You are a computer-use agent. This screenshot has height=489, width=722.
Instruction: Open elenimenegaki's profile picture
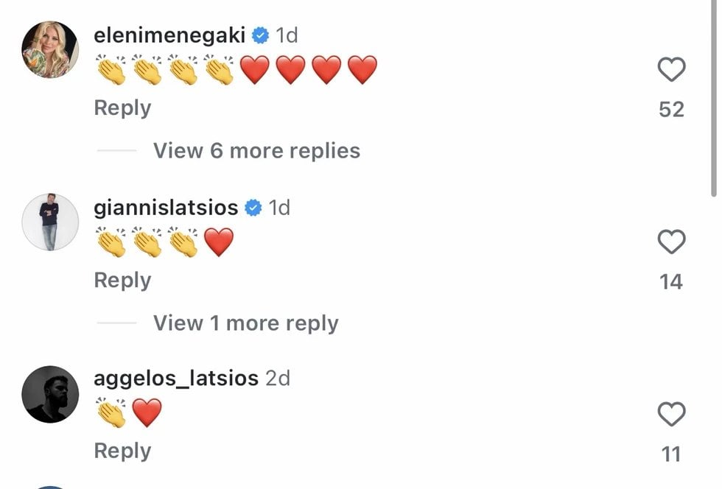50,49
